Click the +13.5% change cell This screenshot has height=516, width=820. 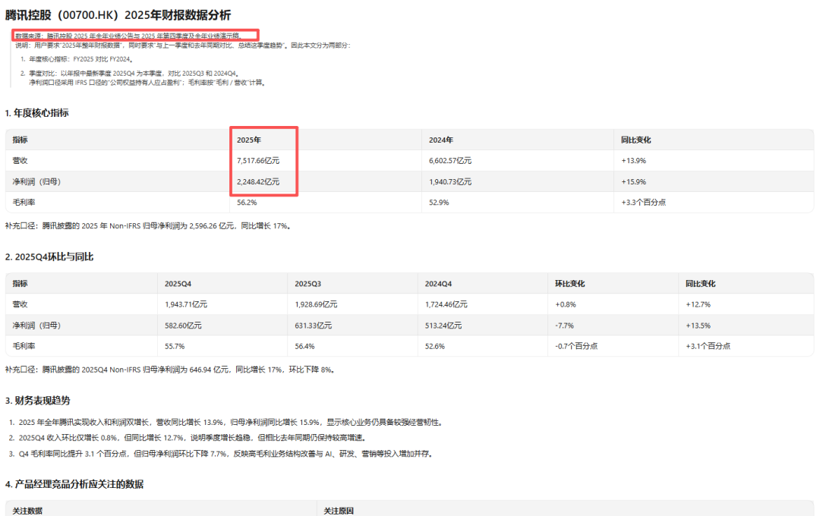tap(699, 326)
